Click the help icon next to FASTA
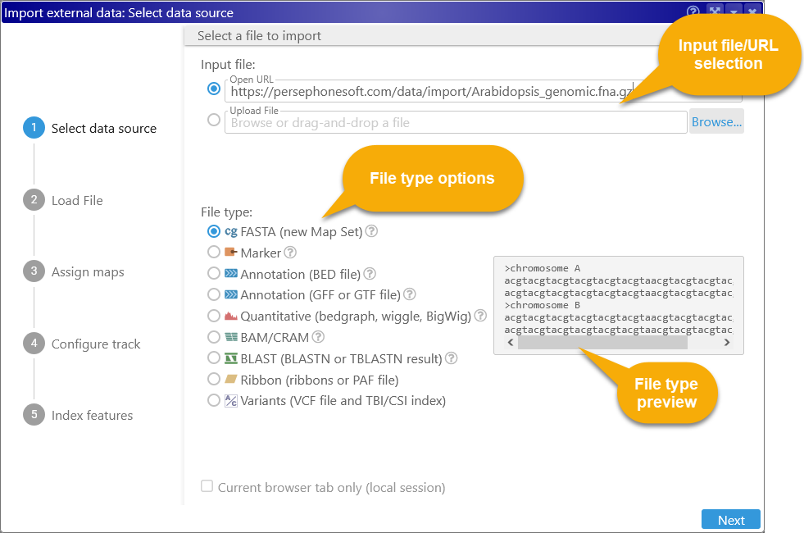The height and width of the screenshot is (533, 804). point(371,231)
